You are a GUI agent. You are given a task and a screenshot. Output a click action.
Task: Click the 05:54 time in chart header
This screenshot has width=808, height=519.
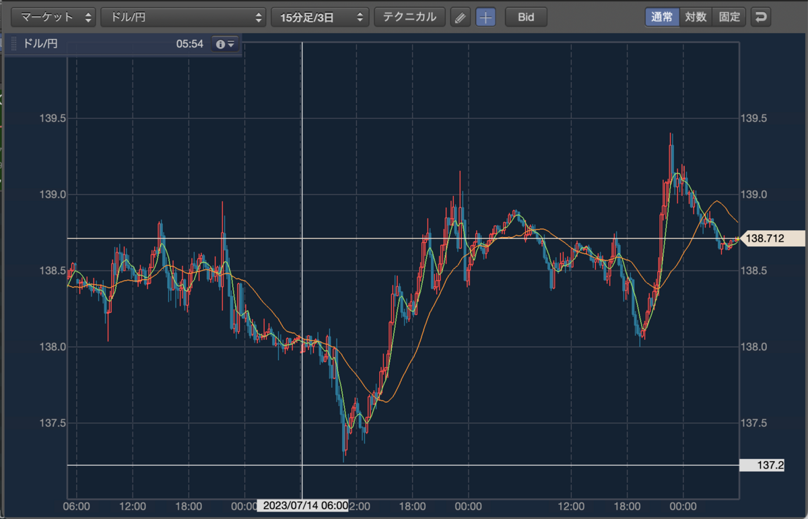tap(190, 44)
